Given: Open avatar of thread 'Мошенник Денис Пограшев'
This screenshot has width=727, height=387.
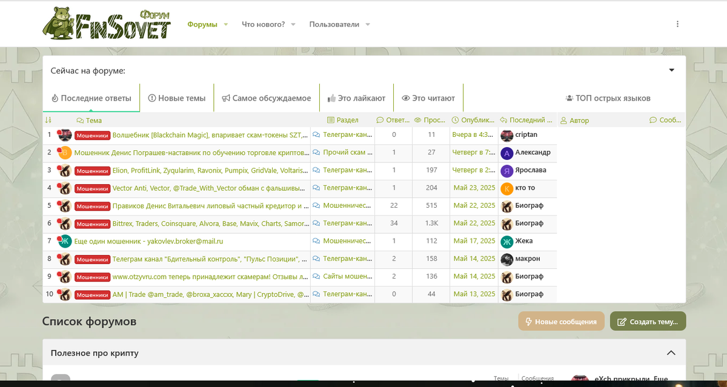Looking at the screenshot, I should pyautogui.click(x=65, y=153).
